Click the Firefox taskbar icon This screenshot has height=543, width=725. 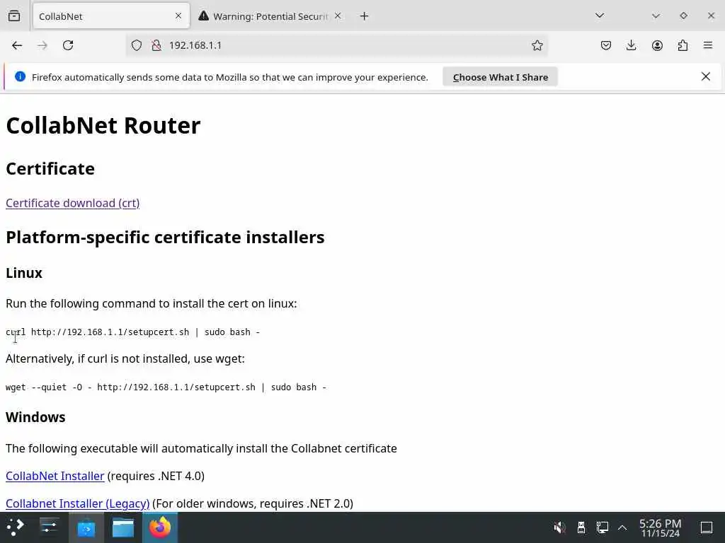[160, 527]
